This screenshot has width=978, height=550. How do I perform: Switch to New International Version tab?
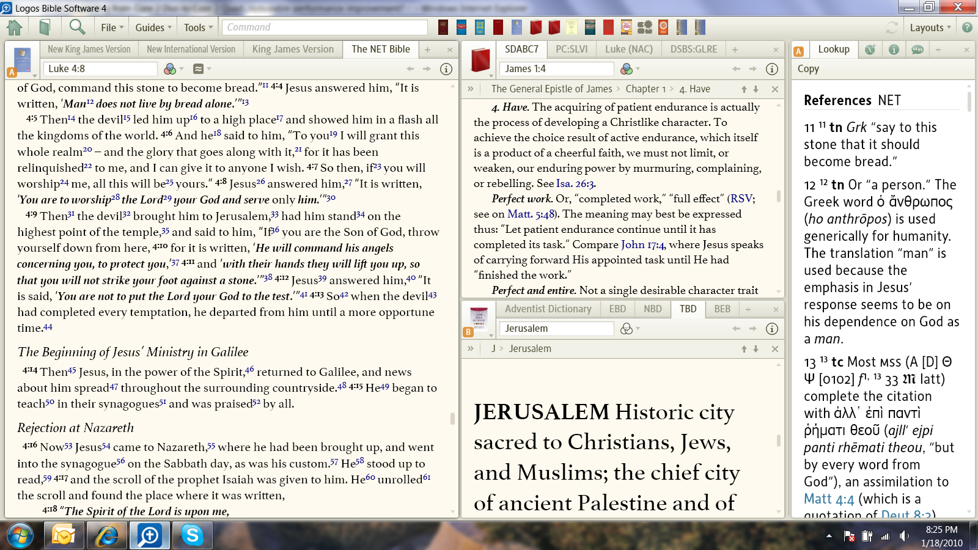(x=191, y=50)
